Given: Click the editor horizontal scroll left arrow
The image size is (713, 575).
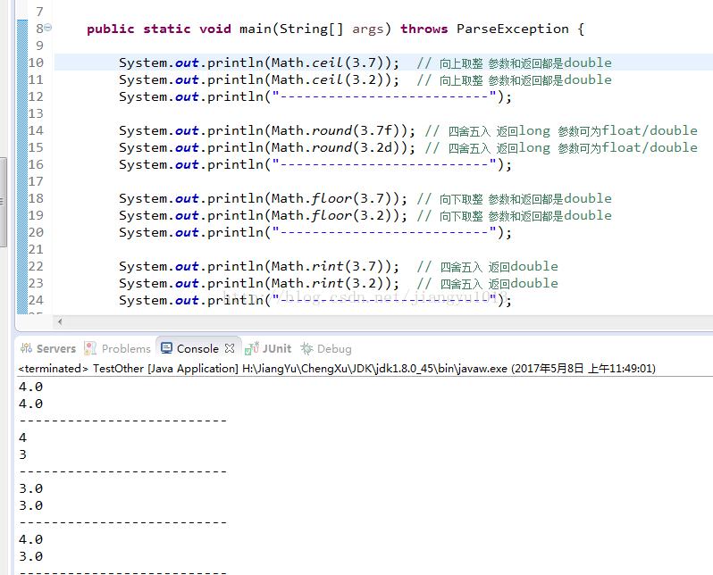Looking at the screenshot, I should click(x=60, y=321).
